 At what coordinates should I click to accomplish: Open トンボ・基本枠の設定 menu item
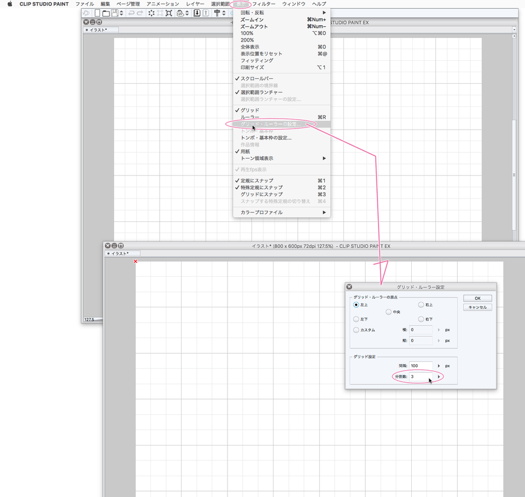pyautogui.click(x=282, y=138)
